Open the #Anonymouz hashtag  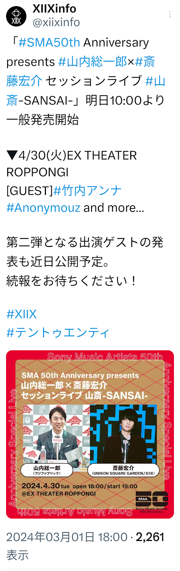coord(43,208)
